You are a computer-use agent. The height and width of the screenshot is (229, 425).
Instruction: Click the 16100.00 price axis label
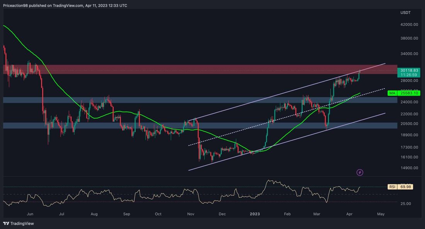click(x=409, y=157)
